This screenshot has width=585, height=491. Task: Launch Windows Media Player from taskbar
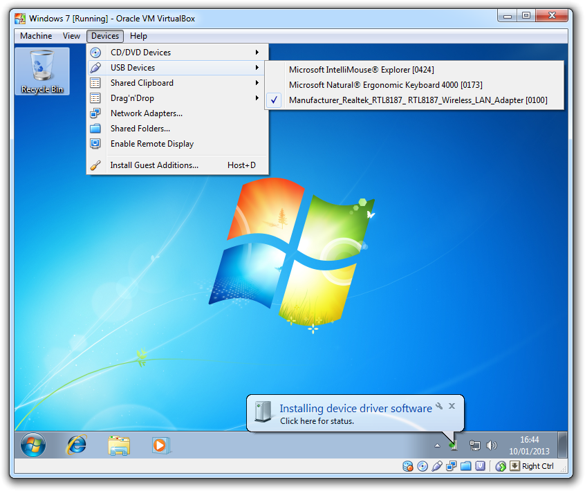click(160, 445)
